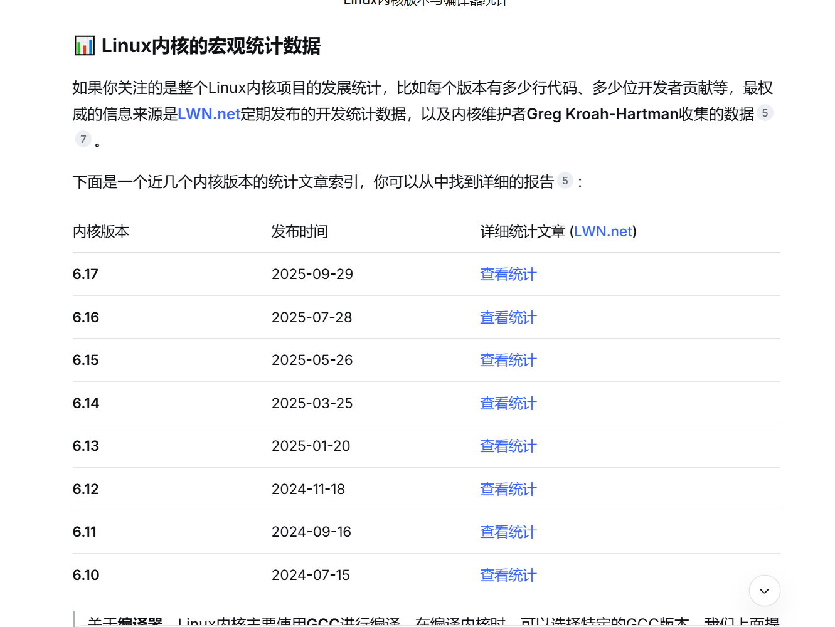Click the 内核版本 column header
The height and width of the screenshot is (627, 835).
point(101,231)
